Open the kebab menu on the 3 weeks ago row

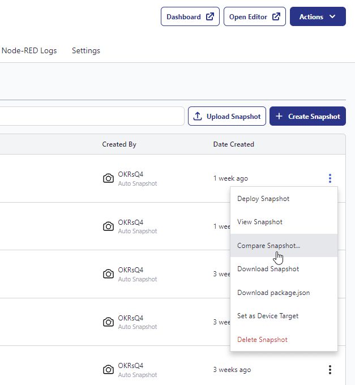pyautogui.click(x=330, y=370)
